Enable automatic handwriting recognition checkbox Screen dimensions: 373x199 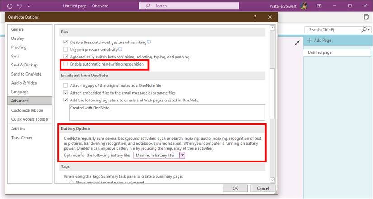66,64
